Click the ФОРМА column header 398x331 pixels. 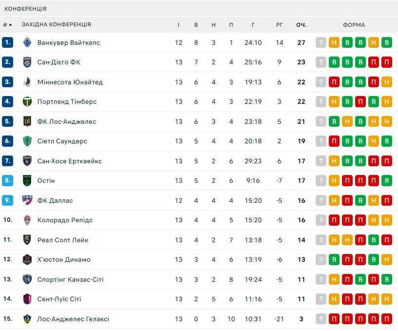pos(354,25)
